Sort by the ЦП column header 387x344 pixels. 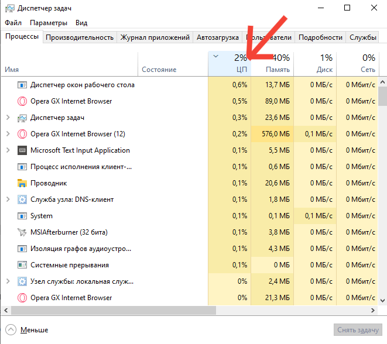coord(230,64)
